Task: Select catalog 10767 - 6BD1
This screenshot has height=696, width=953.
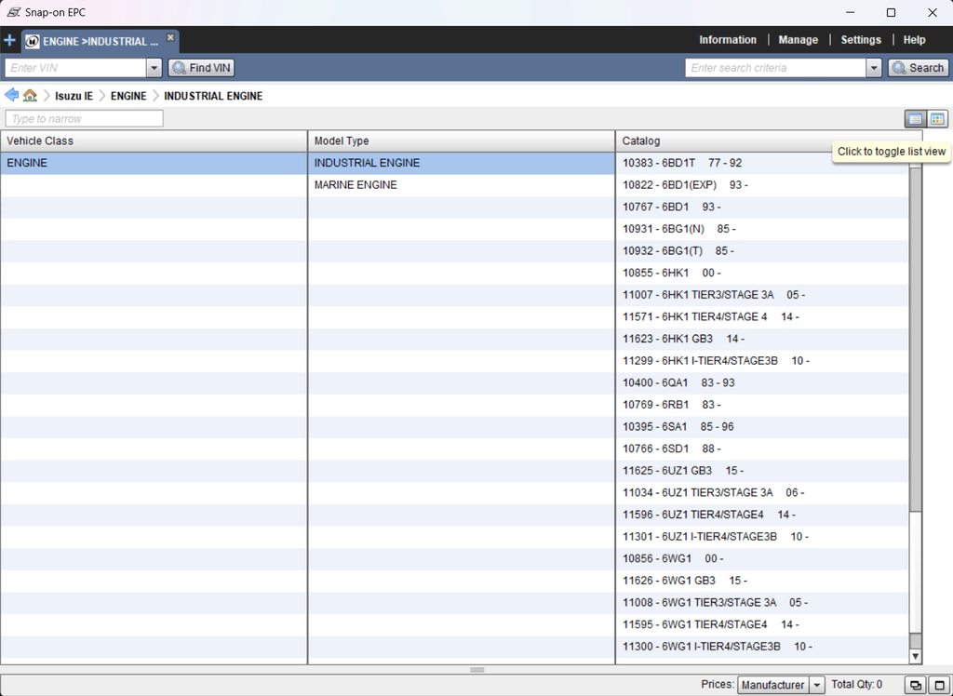Action: click(762, 207)
